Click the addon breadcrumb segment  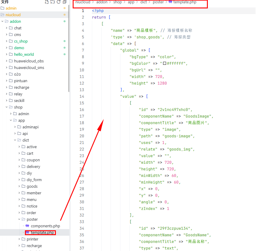point(102,2)
